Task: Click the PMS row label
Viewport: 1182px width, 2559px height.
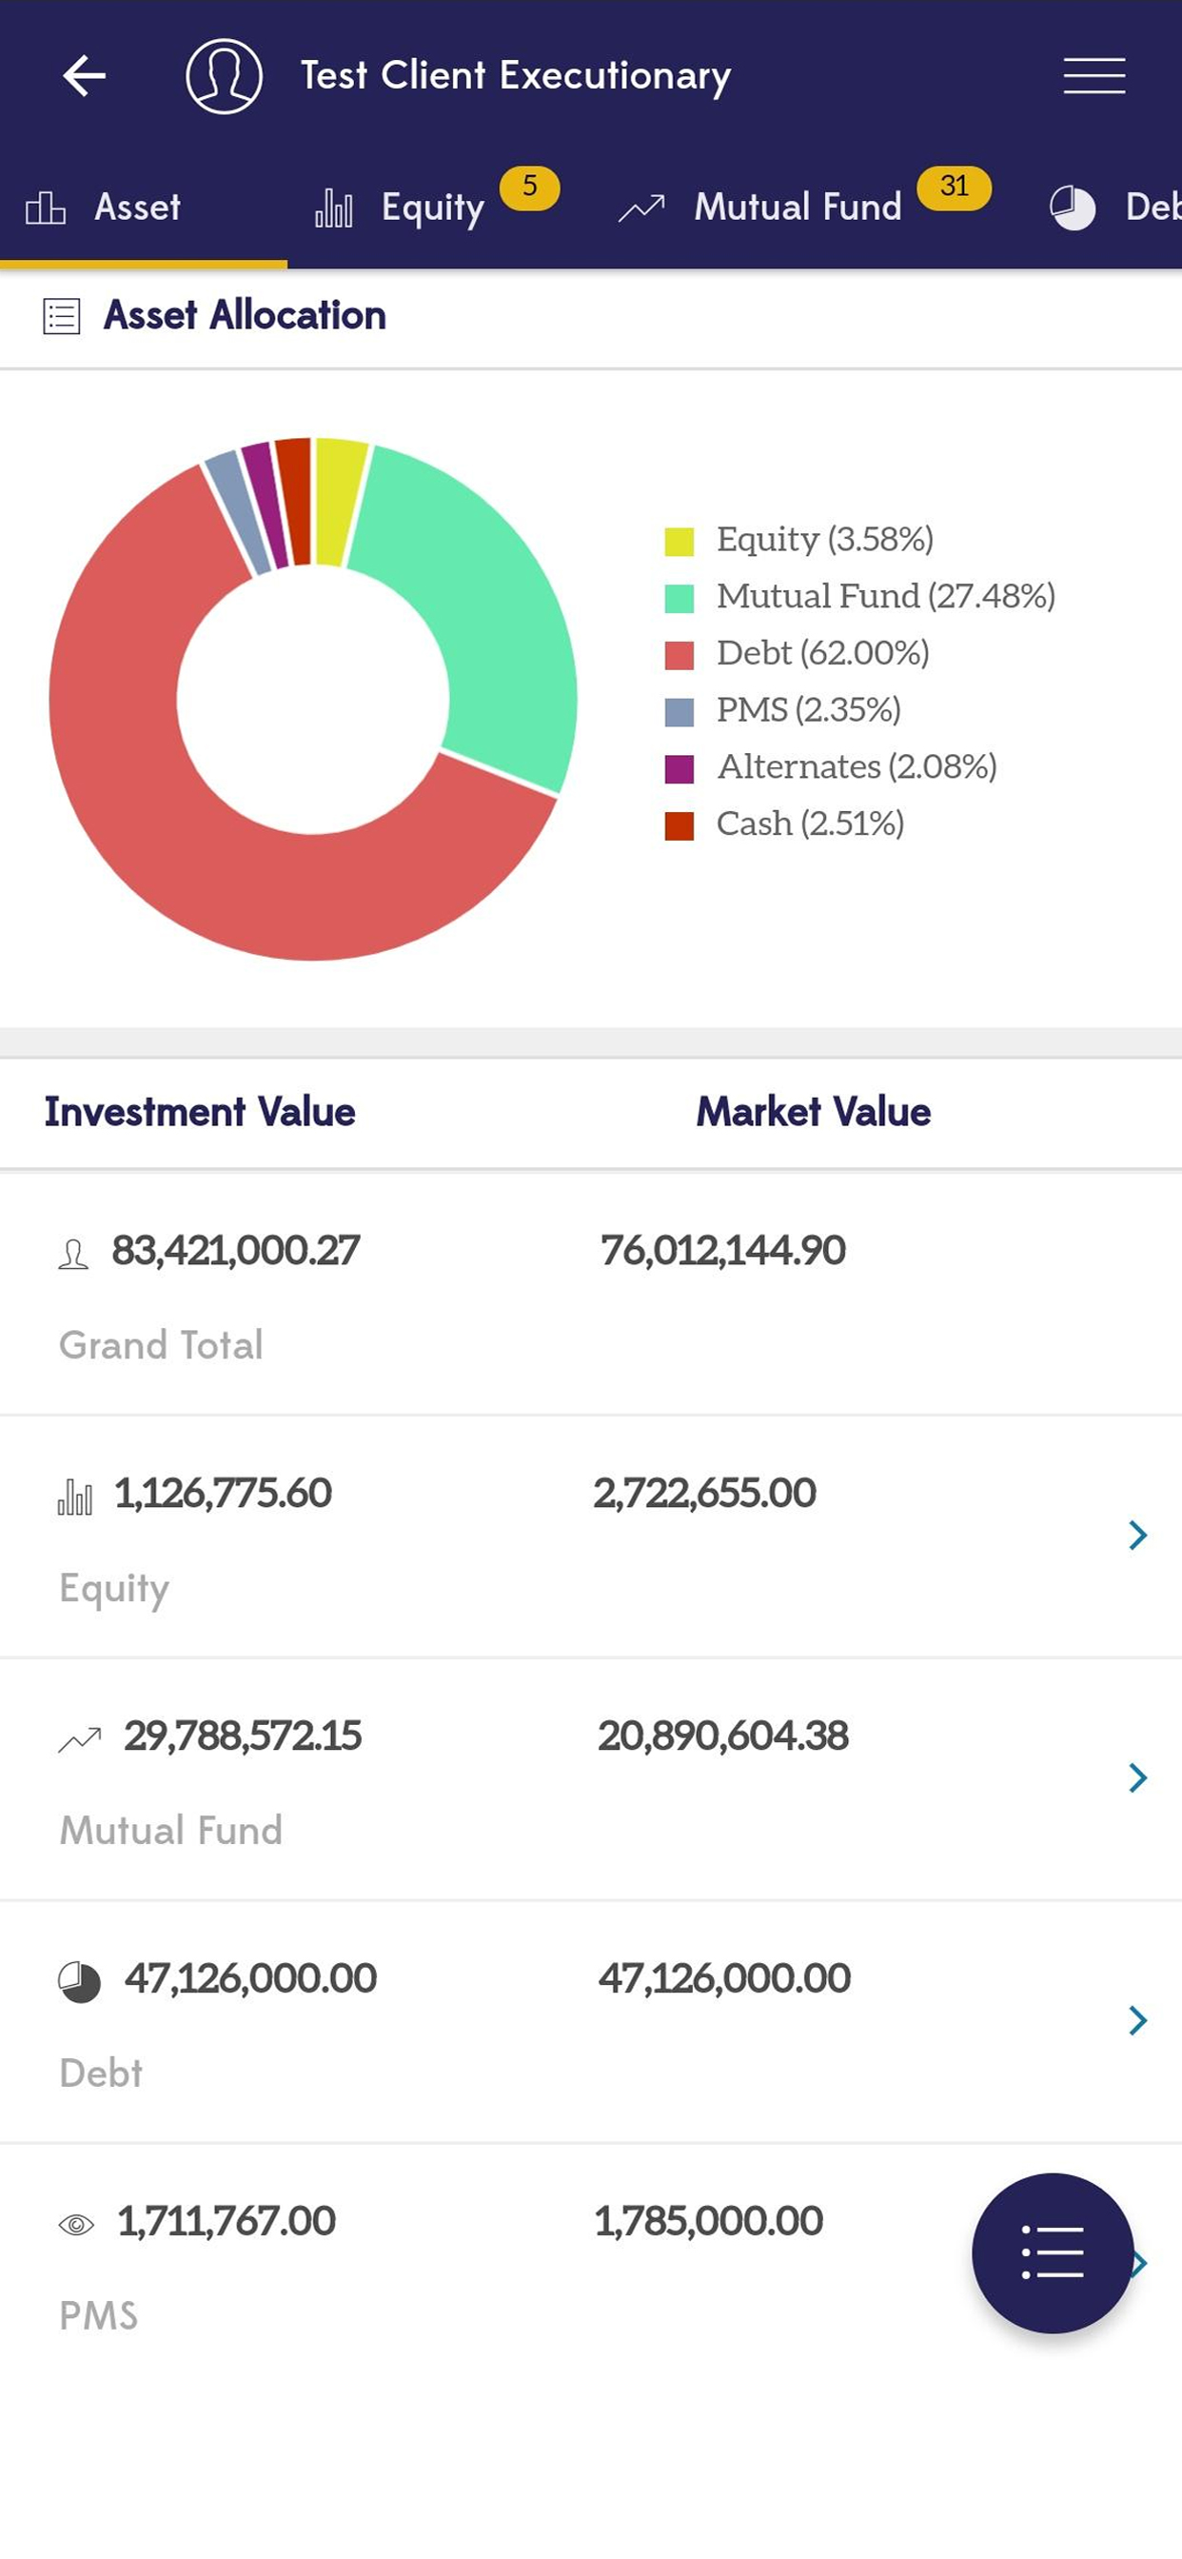Action: pos(98,2315)
